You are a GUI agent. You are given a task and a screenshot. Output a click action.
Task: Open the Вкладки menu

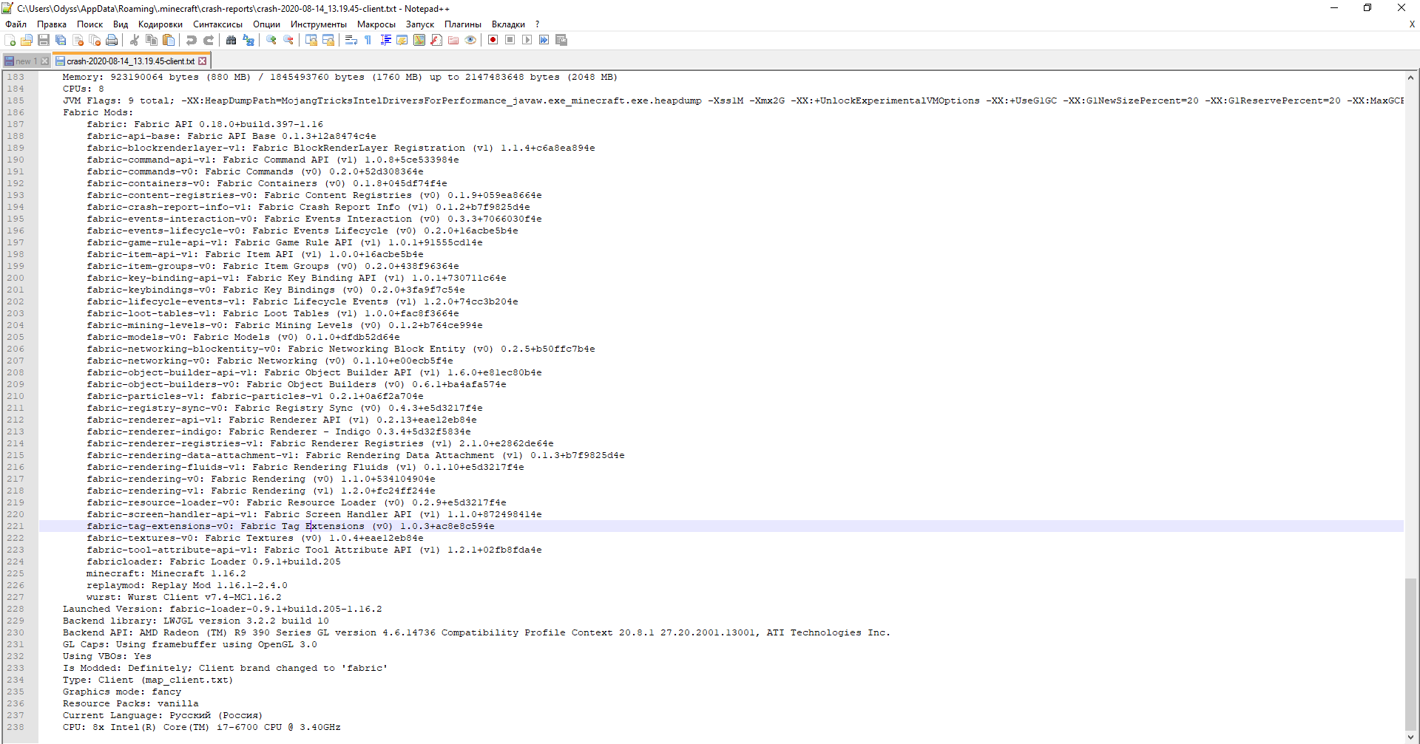pyautogui.click(x=509, y=24)
